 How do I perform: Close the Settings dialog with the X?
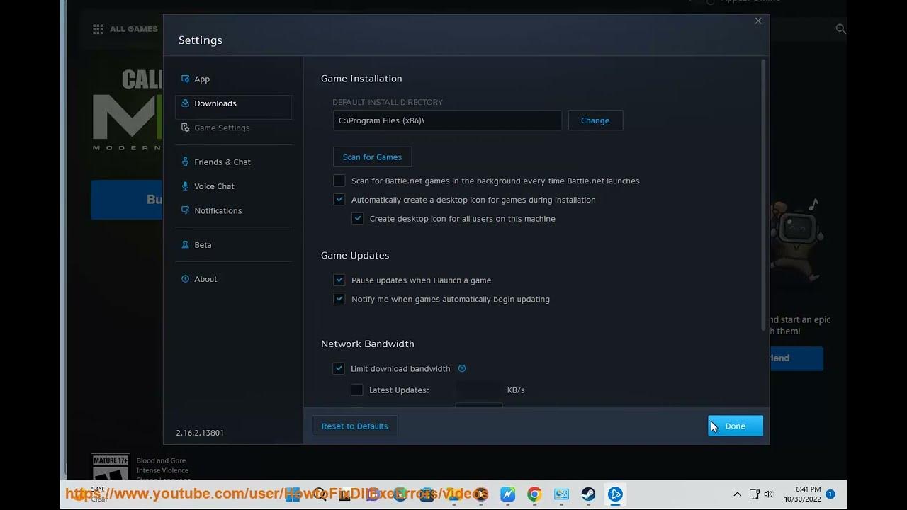pyautogui.click(x=758, y=21)
